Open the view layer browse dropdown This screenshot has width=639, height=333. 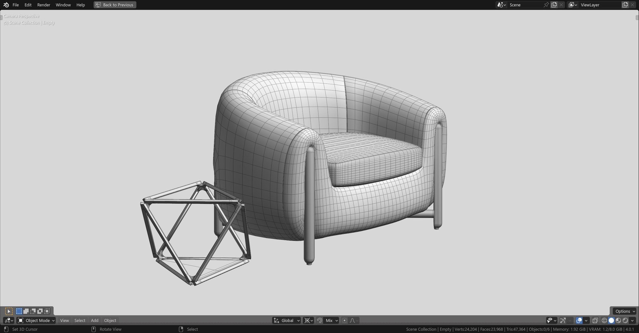coord(573,5)
